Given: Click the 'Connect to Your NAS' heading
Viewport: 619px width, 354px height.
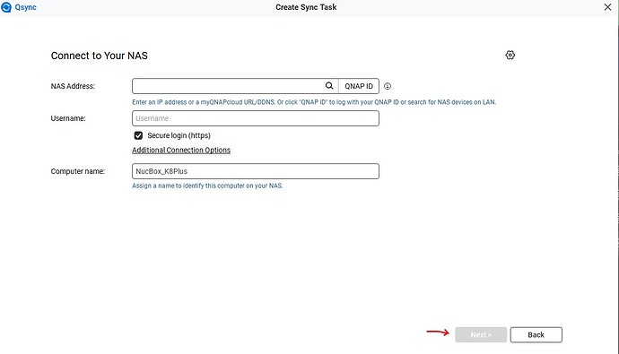Looking at the screenshot, I should [99, 56].
